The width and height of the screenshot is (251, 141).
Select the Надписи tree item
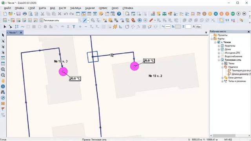pos(233,67)
